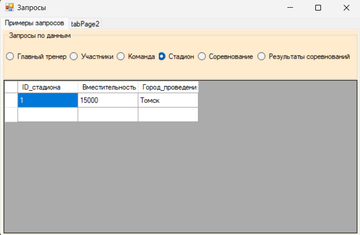Click the Запросы window application icon
360x235 pixels.
10,8
